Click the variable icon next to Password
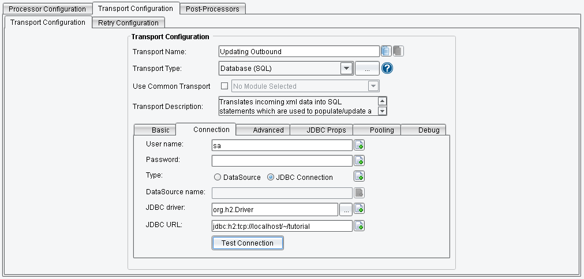This screenshot has height=279, width=584. [359, 161]
